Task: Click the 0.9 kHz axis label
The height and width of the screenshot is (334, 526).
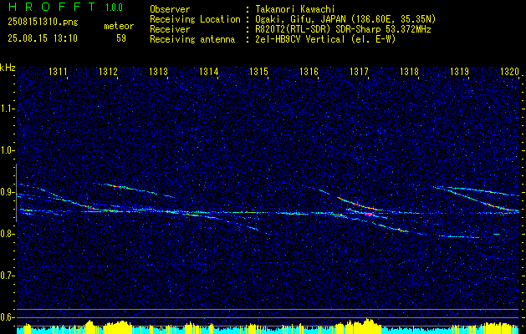Action: coord(7,192)
